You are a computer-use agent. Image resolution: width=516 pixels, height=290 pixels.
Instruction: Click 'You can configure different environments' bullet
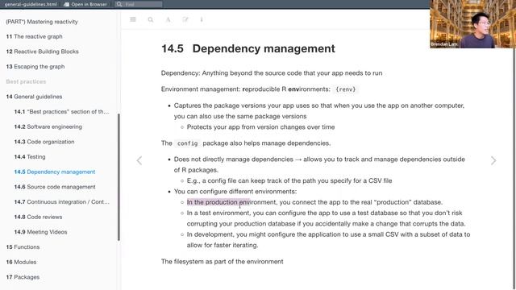coord(235,192)
